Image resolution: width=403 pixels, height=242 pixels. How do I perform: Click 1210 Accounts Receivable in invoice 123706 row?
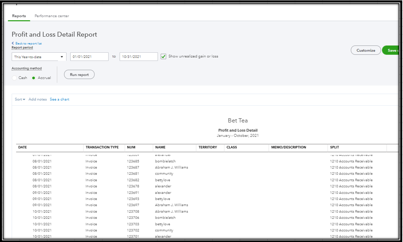351,218
